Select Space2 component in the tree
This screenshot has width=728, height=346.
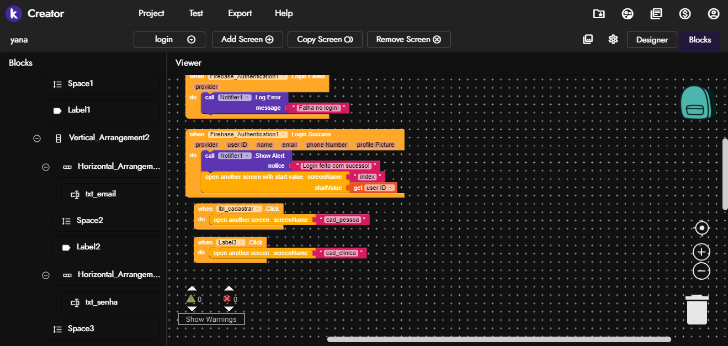(106, 221)
